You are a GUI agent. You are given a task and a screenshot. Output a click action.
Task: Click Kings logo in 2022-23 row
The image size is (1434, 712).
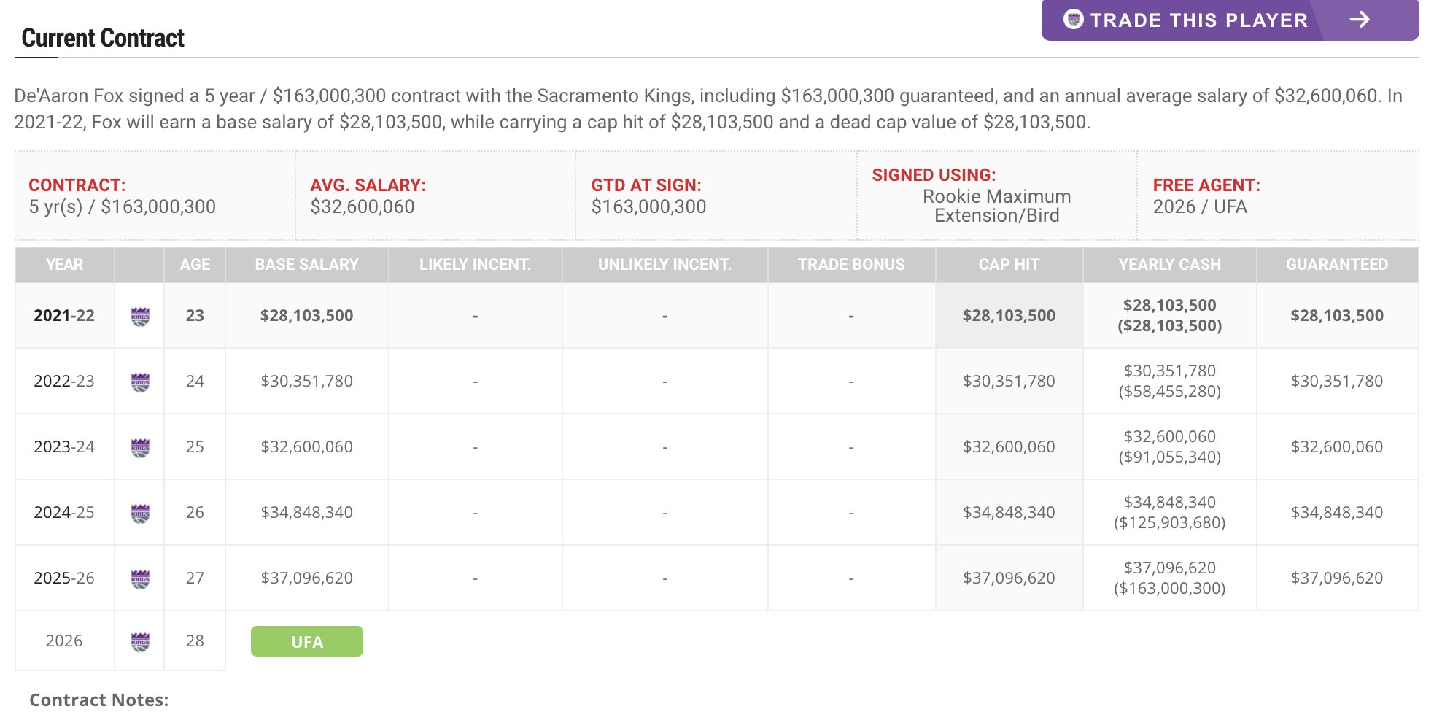point(140,382)
